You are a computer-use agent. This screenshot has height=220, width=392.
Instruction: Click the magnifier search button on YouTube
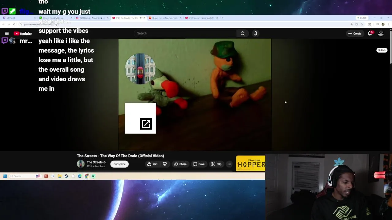tap(243, 33)
